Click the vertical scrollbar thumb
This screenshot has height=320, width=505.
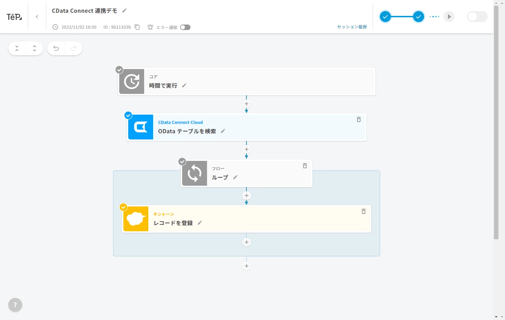496,123
